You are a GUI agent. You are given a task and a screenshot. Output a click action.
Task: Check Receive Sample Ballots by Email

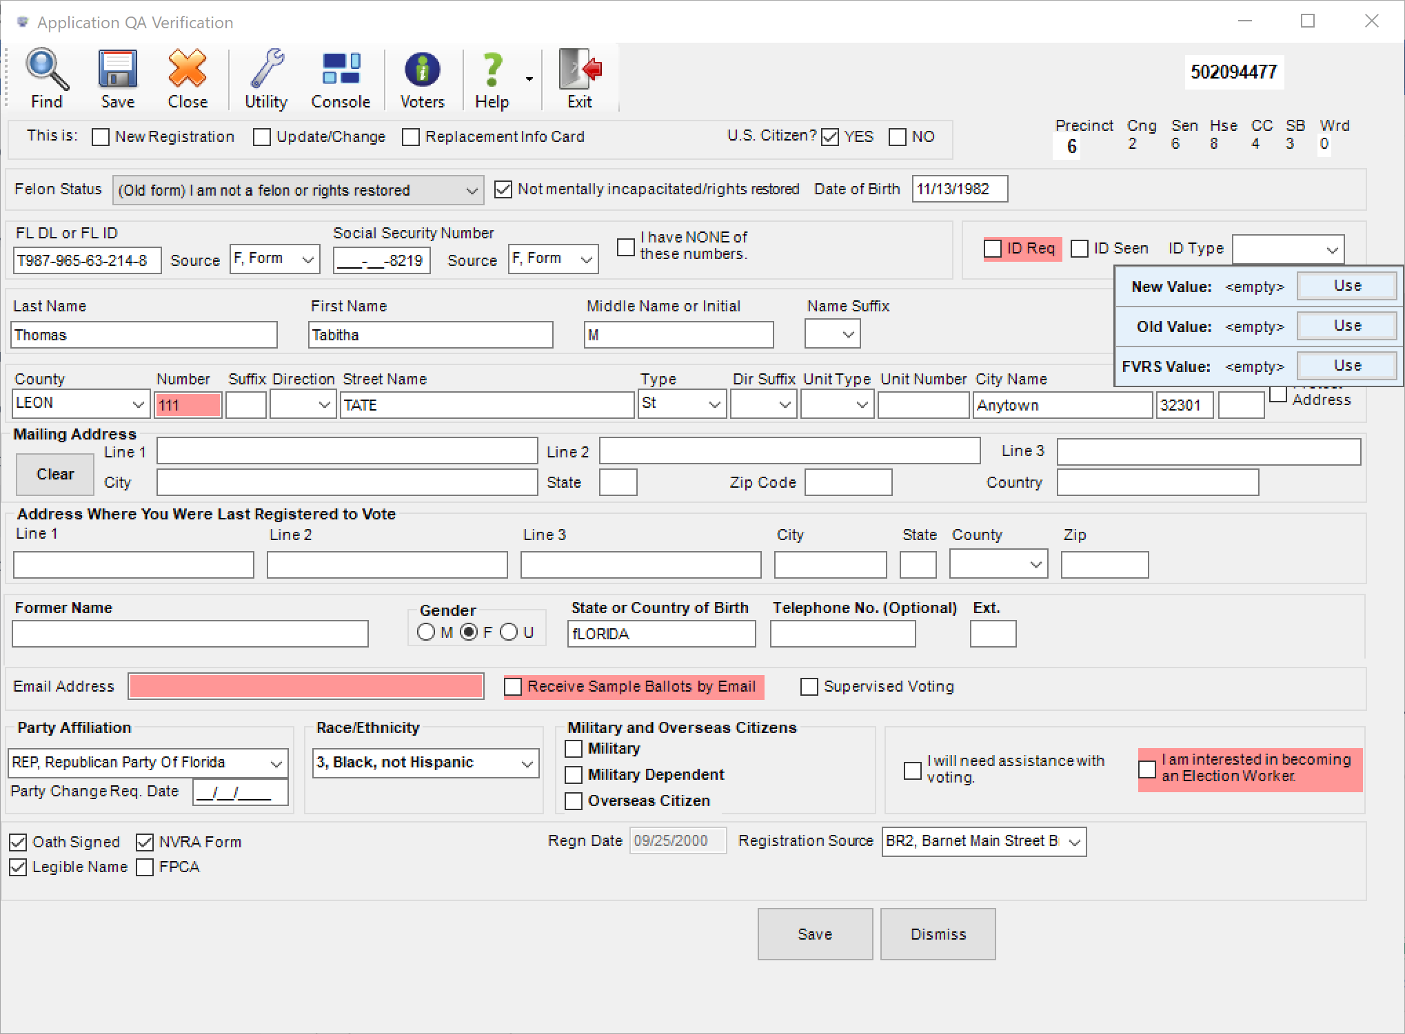[513, 686]
